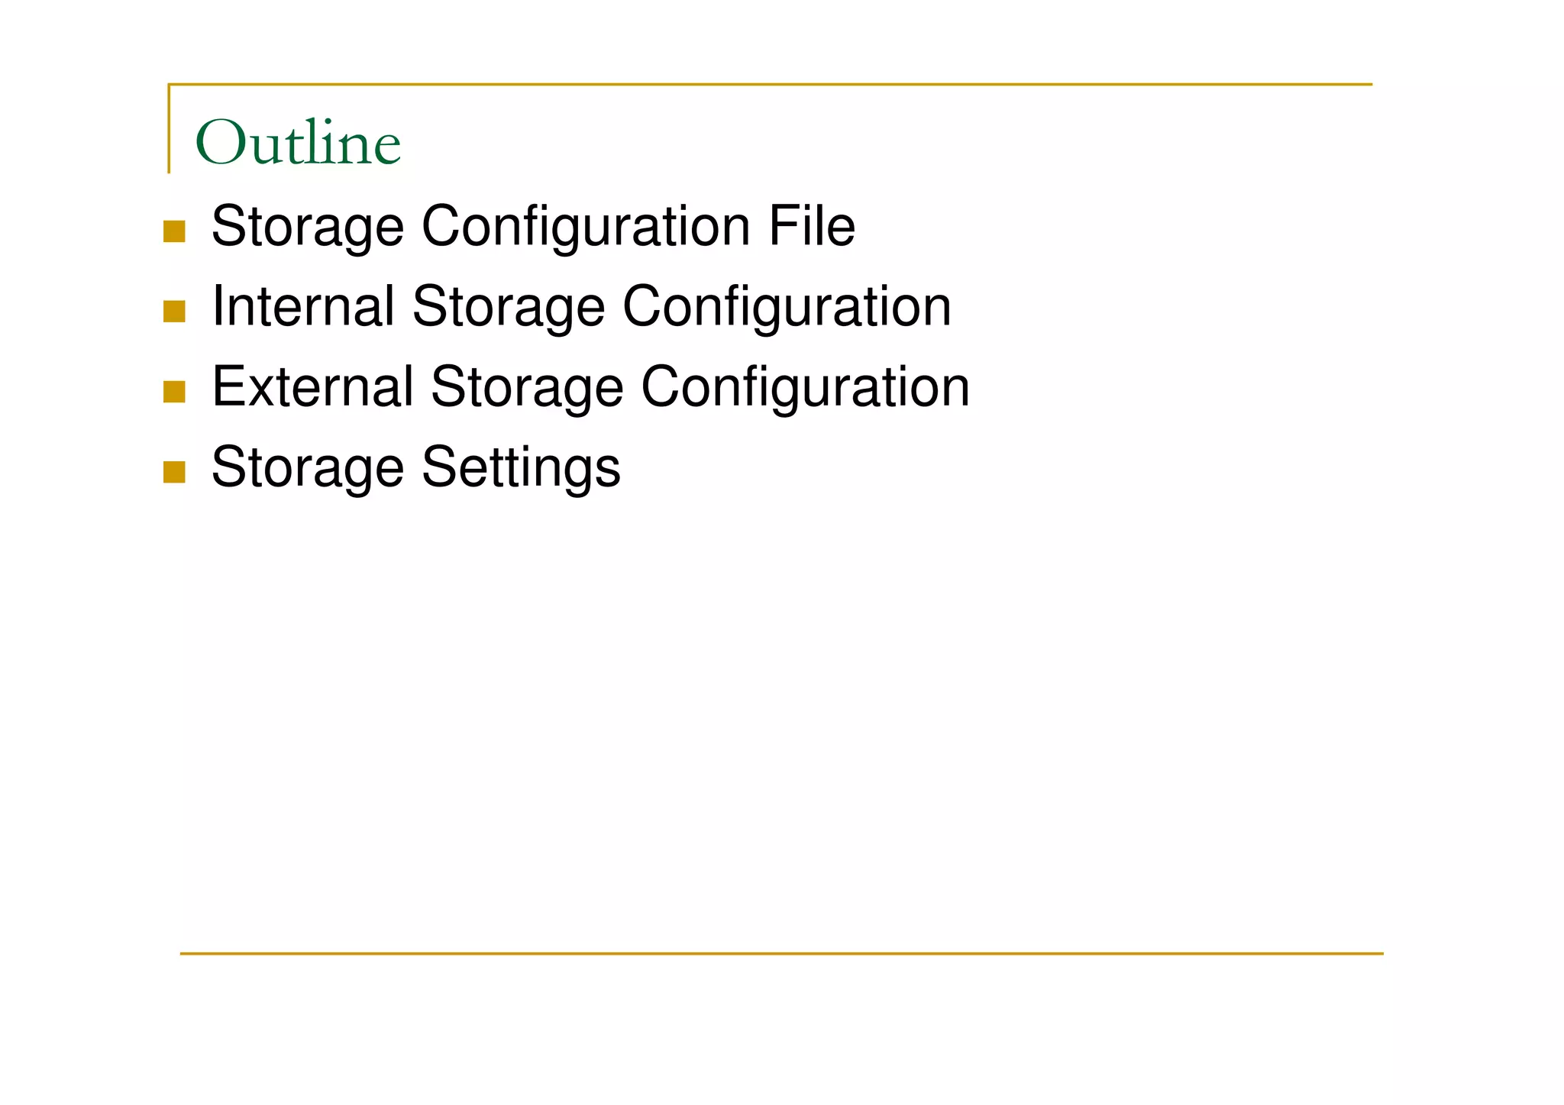Click Storage in the Storage Configuration File bullet

[307, 226]
